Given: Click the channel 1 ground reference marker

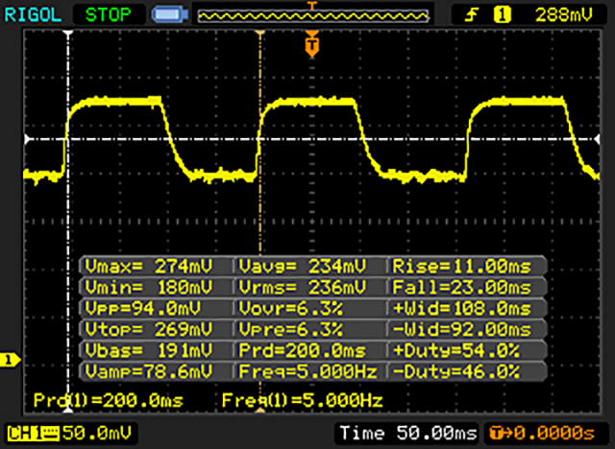Looking at the screenshot, I should coord(10,360).
